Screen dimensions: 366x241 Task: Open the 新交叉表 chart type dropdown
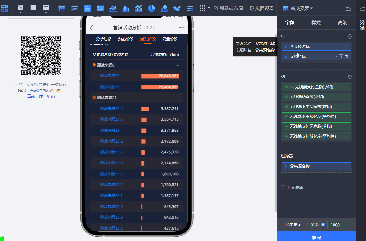[x=298, y=8]
